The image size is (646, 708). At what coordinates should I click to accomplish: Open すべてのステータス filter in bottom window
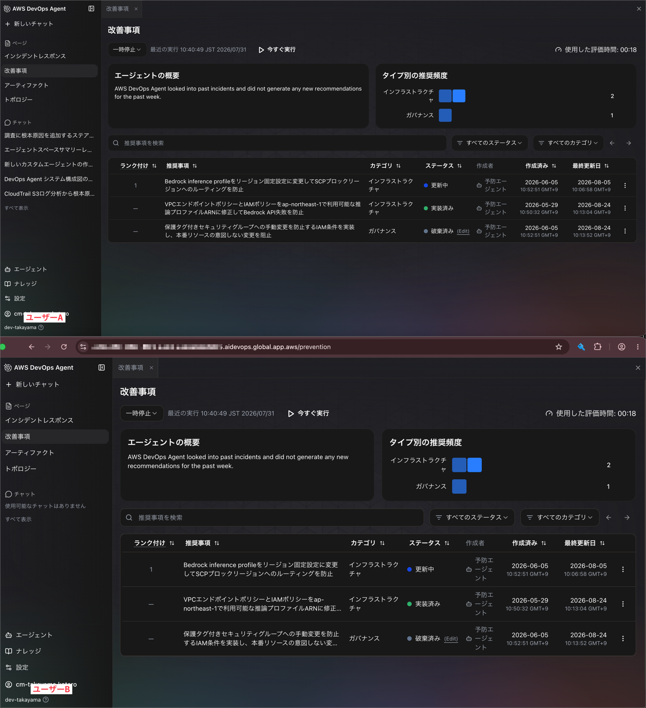[x=472, y=517]
